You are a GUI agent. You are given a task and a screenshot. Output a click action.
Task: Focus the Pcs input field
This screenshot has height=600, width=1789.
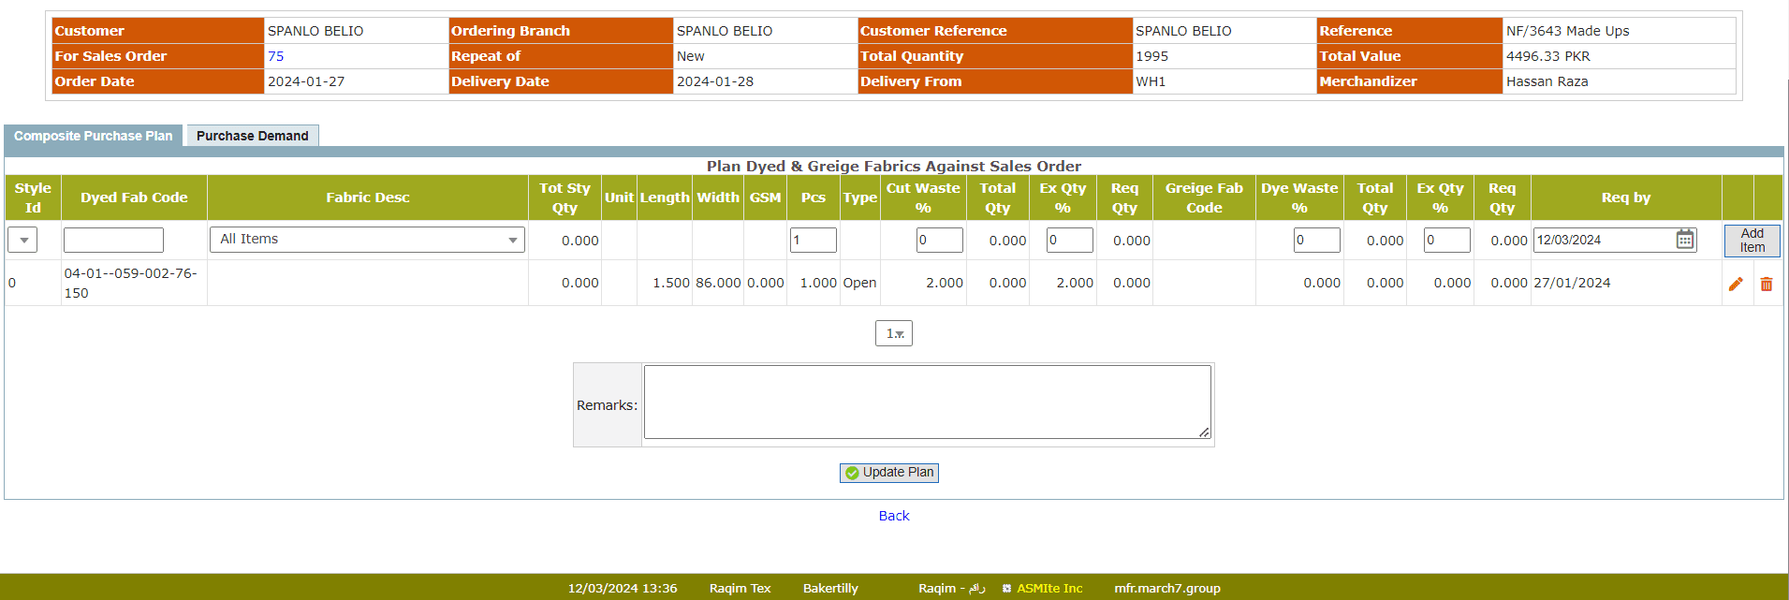(813, 241)
